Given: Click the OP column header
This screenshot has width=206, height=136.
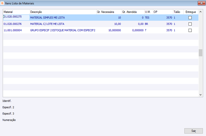Looking at the screenshot, I should pos(163,12).
